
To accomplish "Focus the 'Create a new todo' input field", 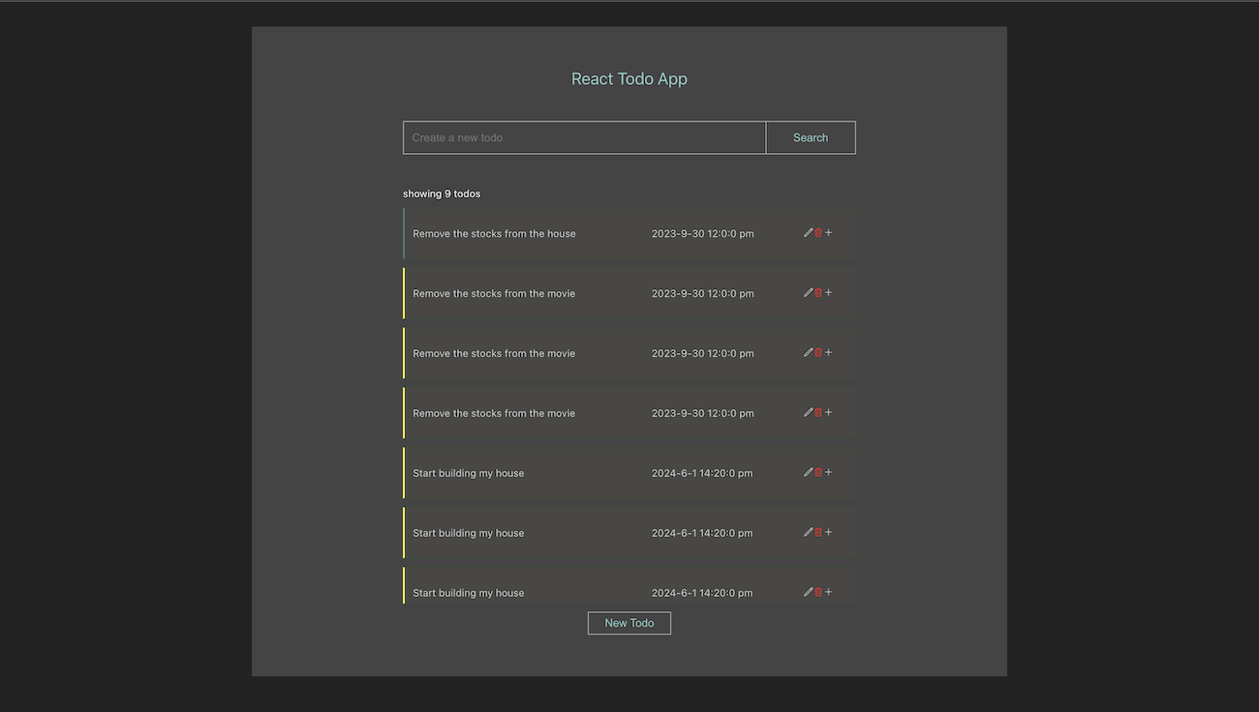I will (584, 137).
